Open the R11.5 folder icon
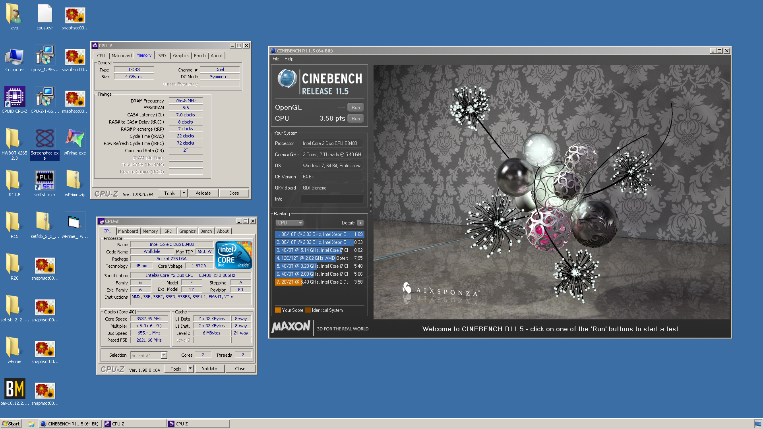The width and height of the screenshot is (763, 429). pyautogui.click(x=14, y=184)
